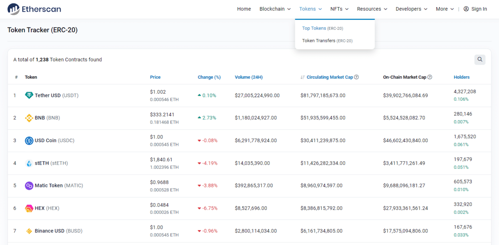Expand the NFTs dropdown menu
Image resolution: width=499 pixels, height=245 pixels.
339,9
